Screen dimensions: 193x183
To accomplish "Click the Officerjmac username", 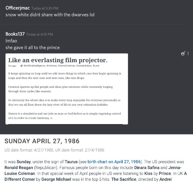I will coord(18,8).
